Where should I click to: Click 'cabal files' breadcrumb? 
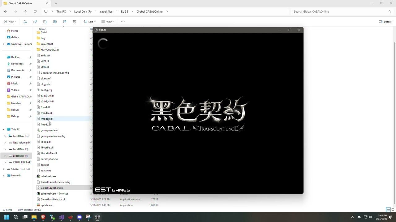point(106,11)
